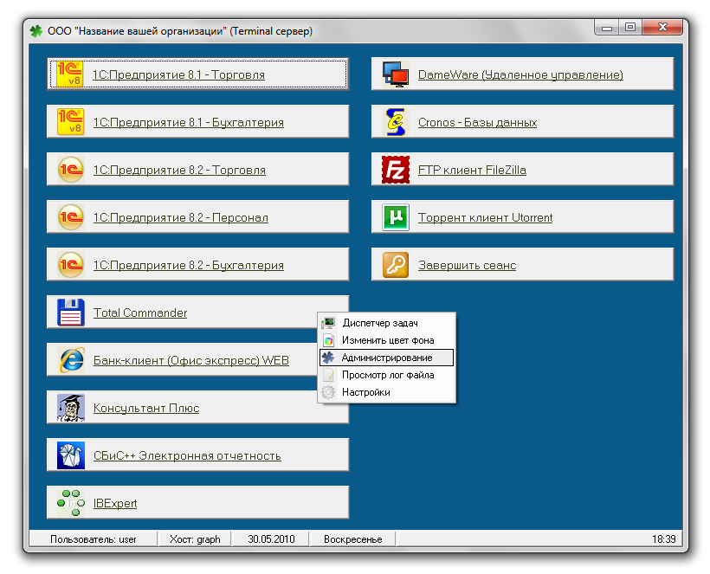710x574 pixels.
Task: Click the clock 18:39 in status bar
Action: [663, 539]
